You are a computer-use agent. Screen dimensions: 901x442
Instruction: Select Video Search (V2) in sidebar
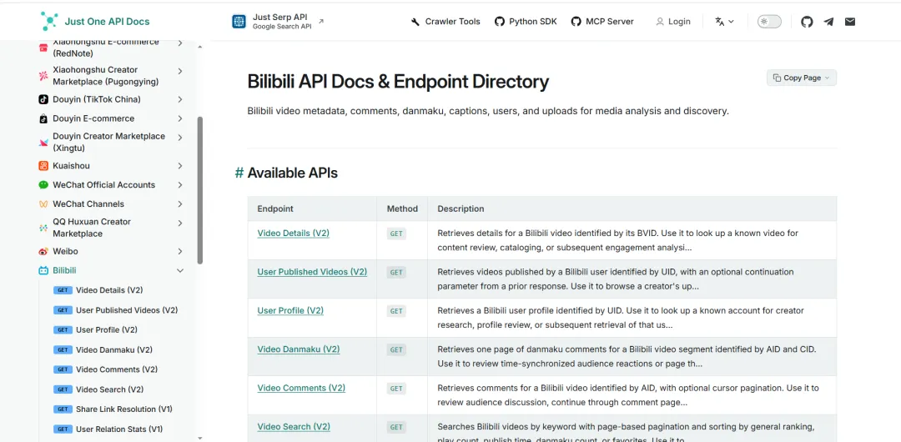[110, 389]
